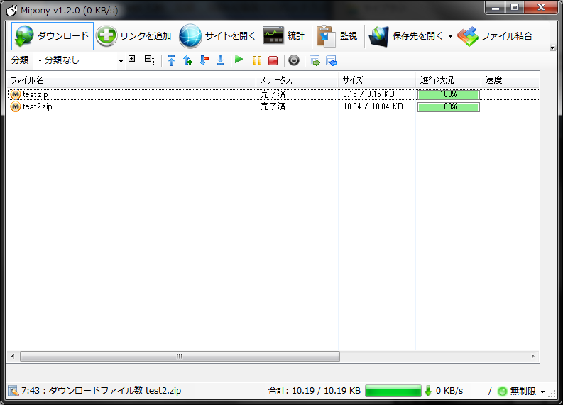Click size cell 10.04 / 10.04 KB
The width and height of the screenshot is (563, 405).
click(x=373, y=106)
